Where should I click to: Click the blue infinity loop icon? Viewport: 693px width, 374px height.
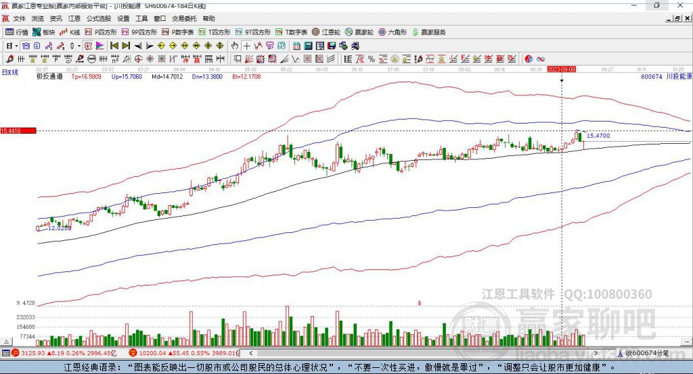pos(540,59)
